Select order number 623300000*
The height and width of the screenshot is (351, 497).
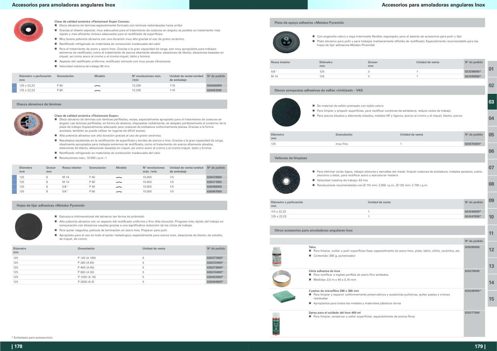tap(473, 76)
